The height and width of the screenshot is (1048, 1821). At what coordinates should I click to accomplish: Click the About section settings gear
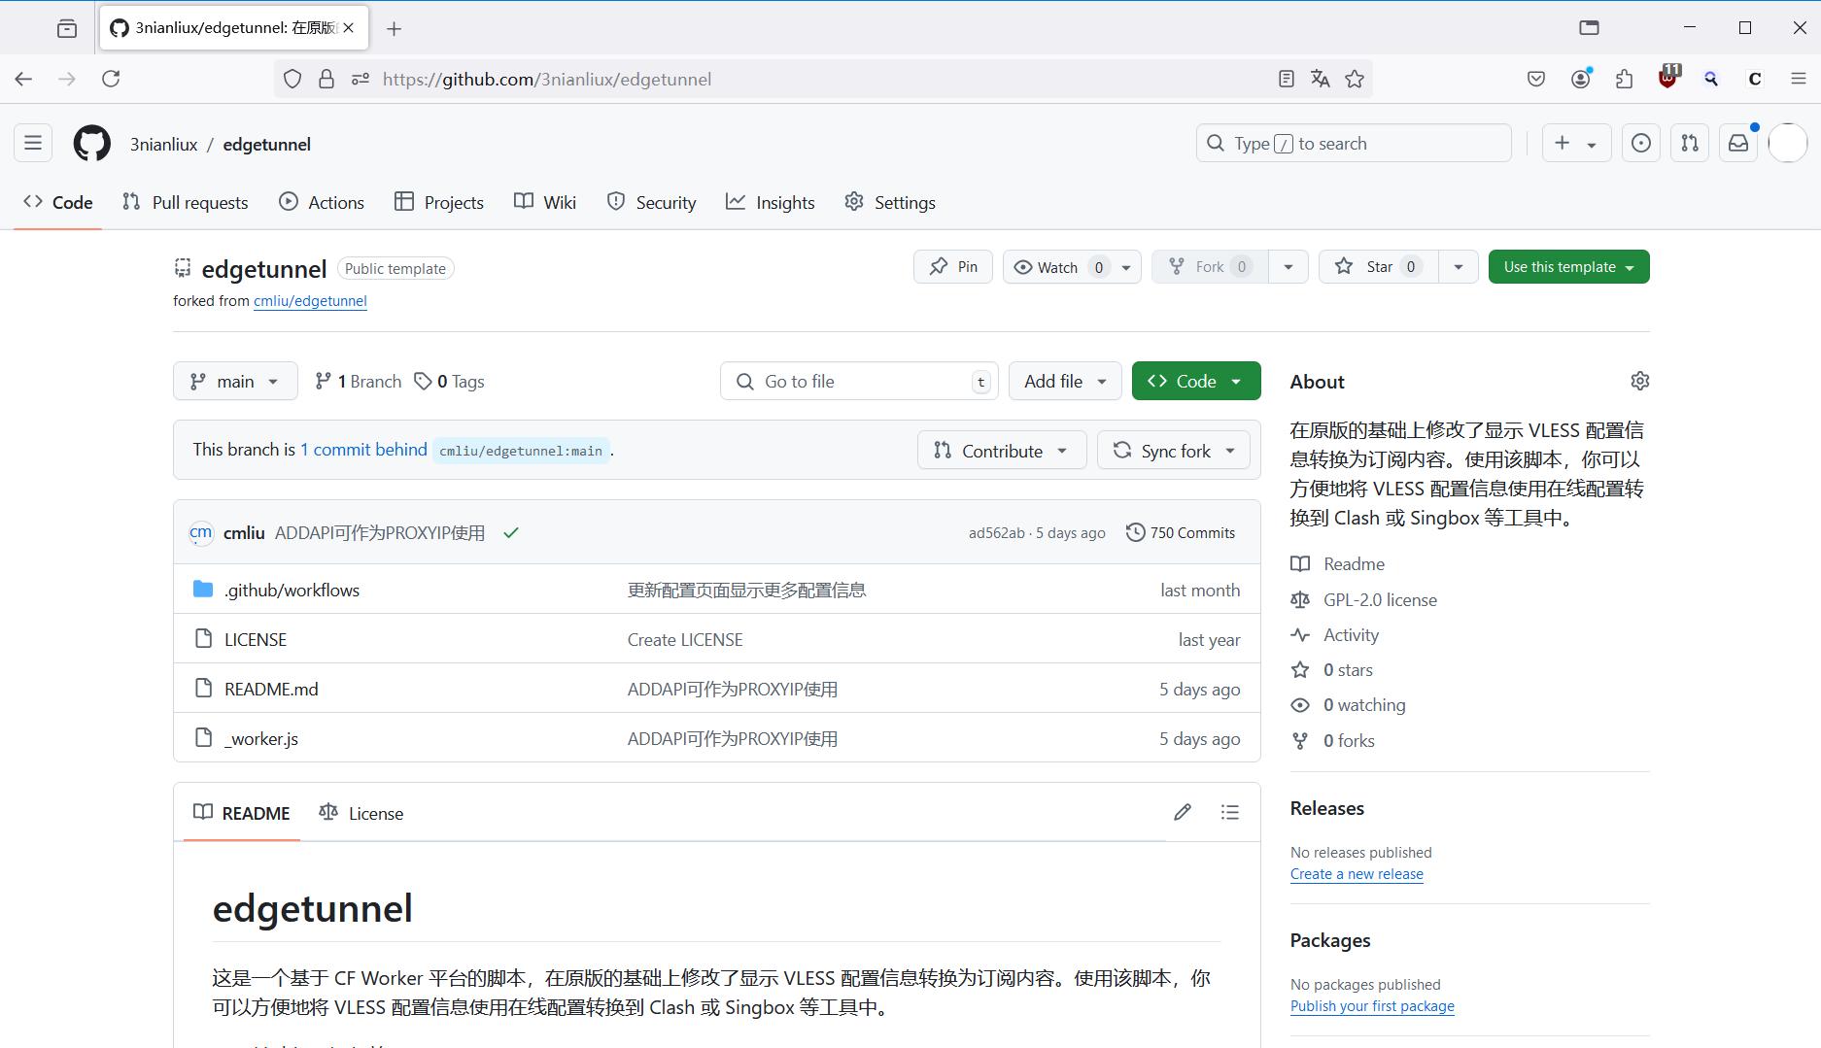pos(1640,381)
